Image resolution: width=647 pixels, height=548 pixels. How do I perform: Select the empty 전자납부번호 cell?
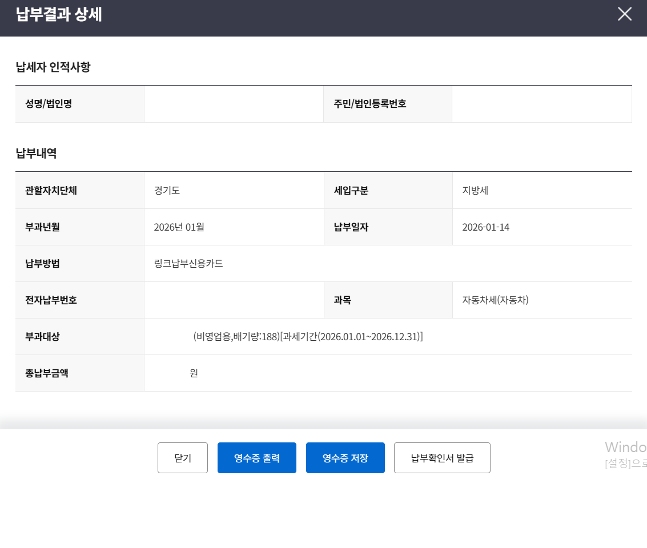coord(233,300)
